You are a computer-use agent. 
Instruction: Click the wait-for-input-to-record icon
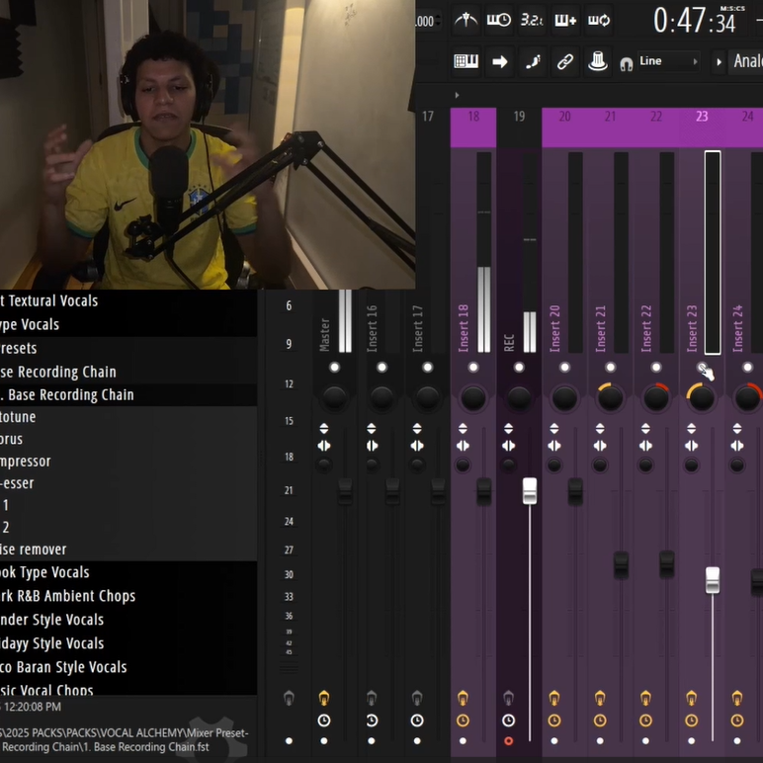pyautogui.click(x=499, y=20)
